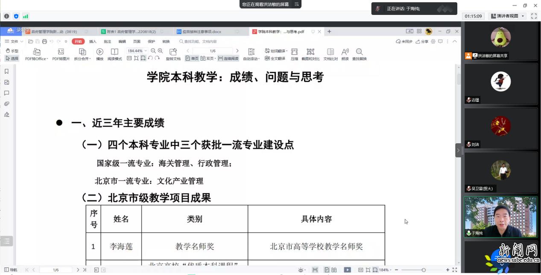The image size is (541, 275).
Task: Start 播放 slideshow playback
Action: [x=99, y=54]
